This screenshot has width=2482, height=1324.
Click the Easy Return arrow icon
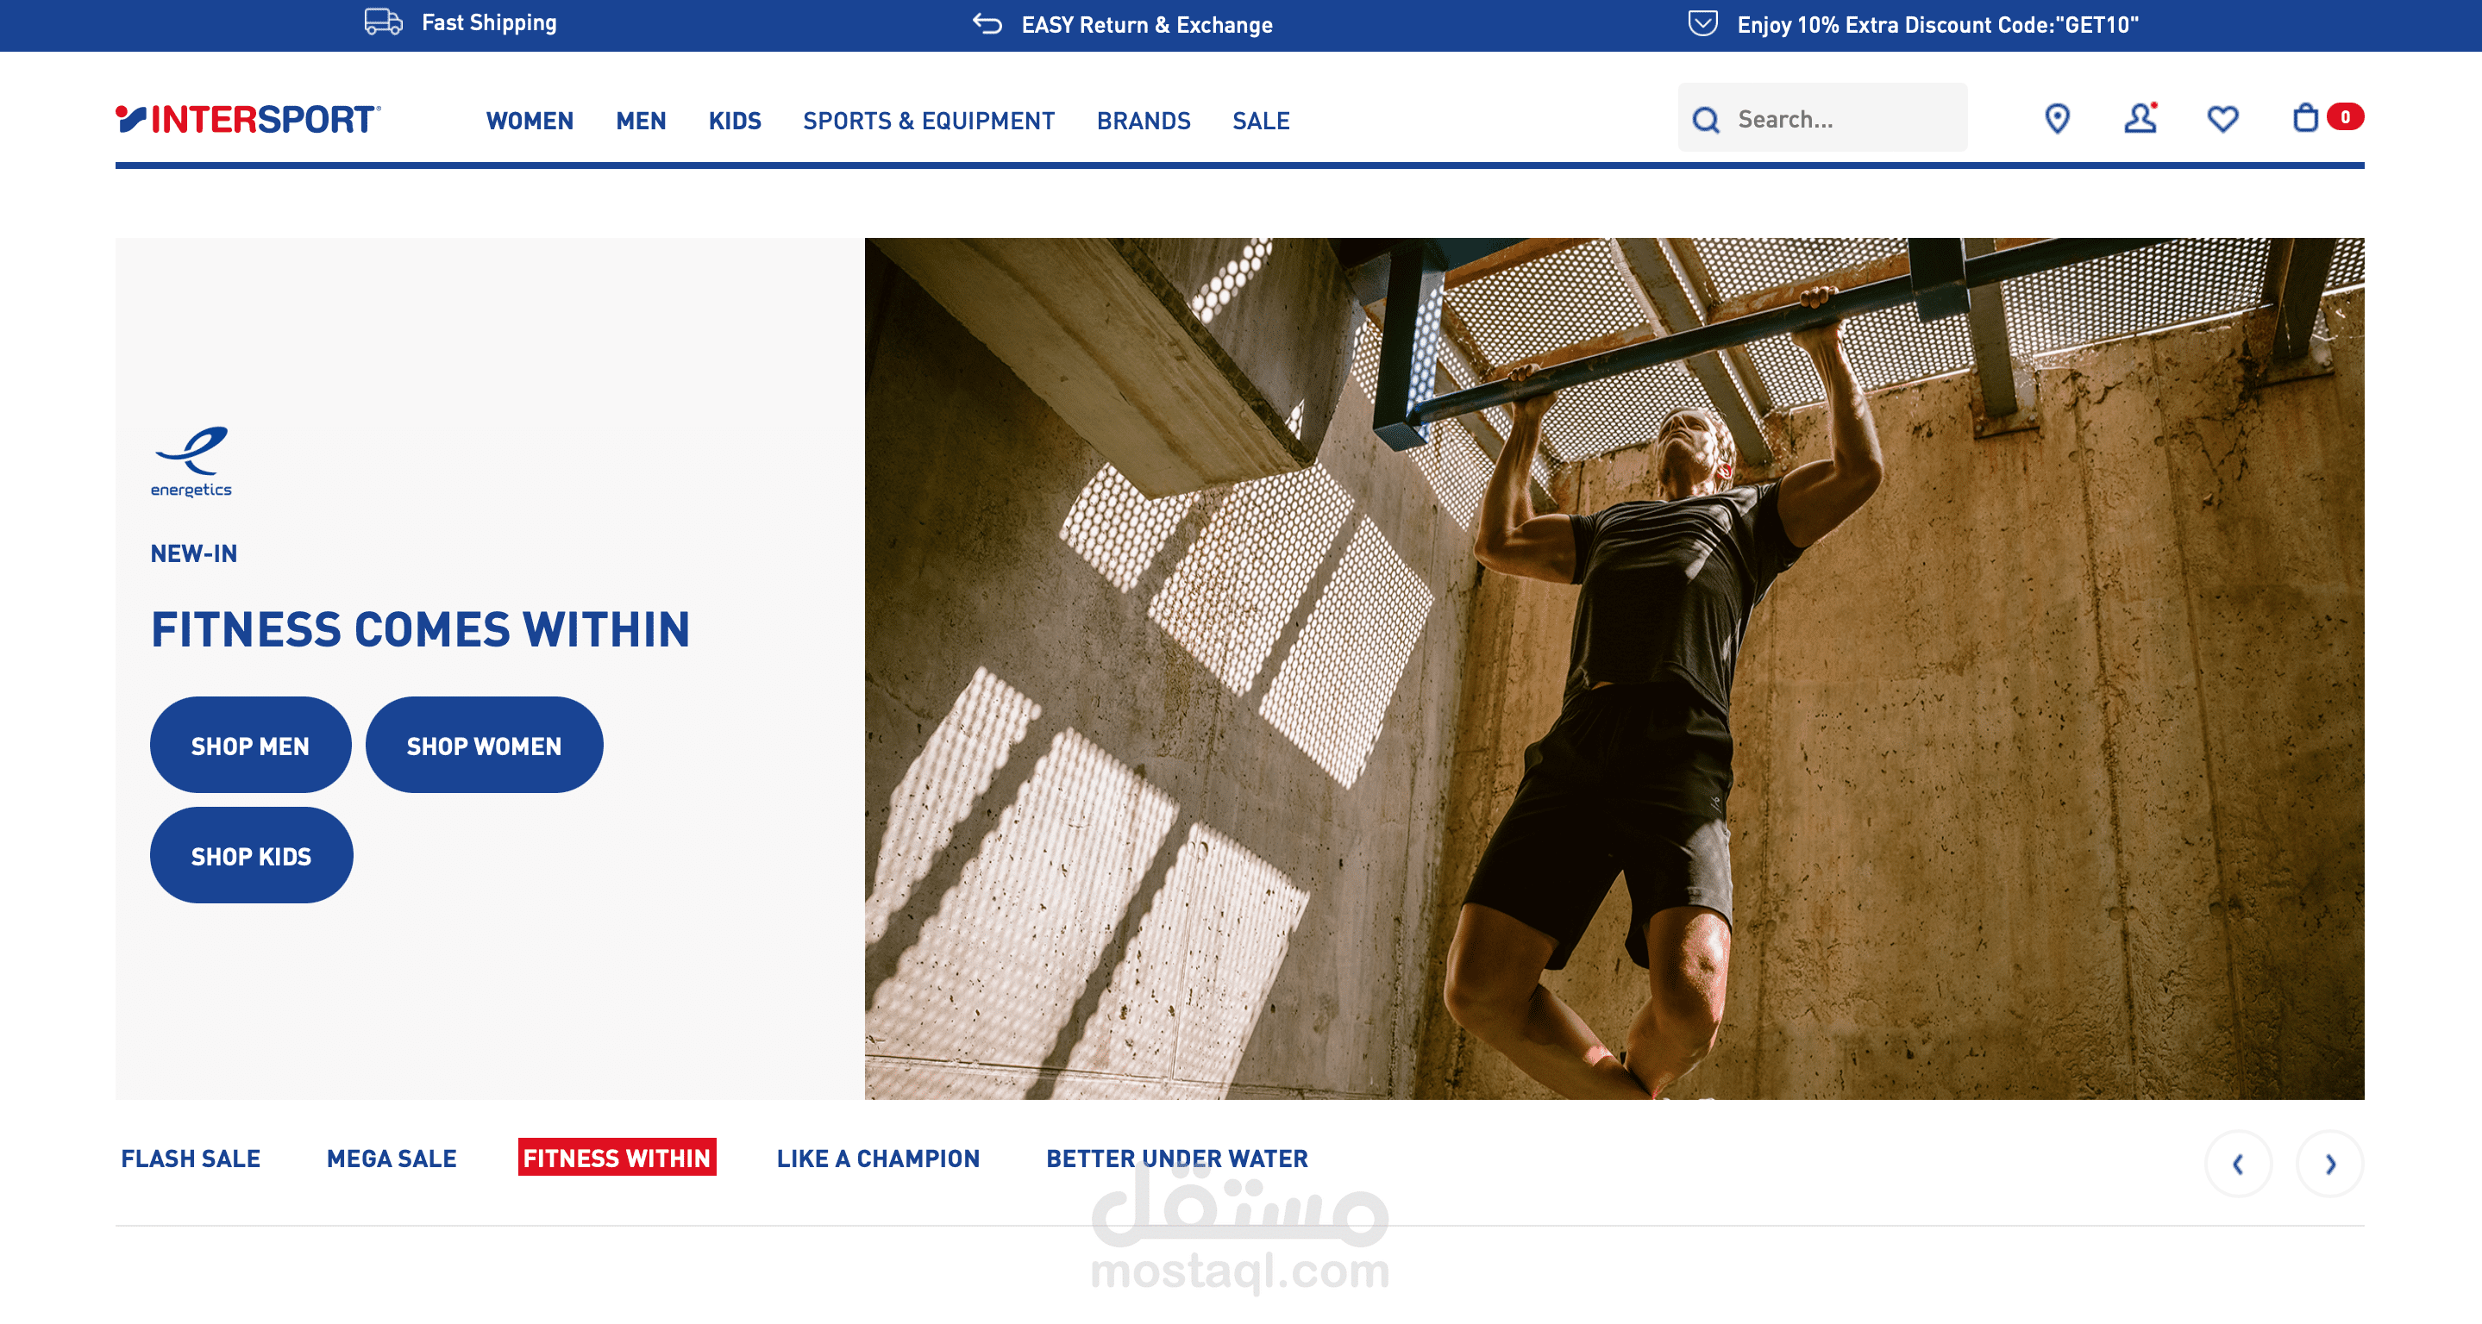(x=987, y=23)
